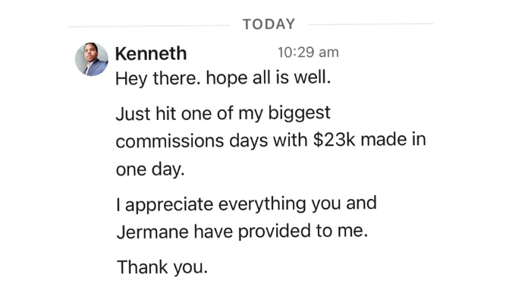531x300 pixels.
Task: Select the 10:29 am message timestamp
Action: (308, 52)
